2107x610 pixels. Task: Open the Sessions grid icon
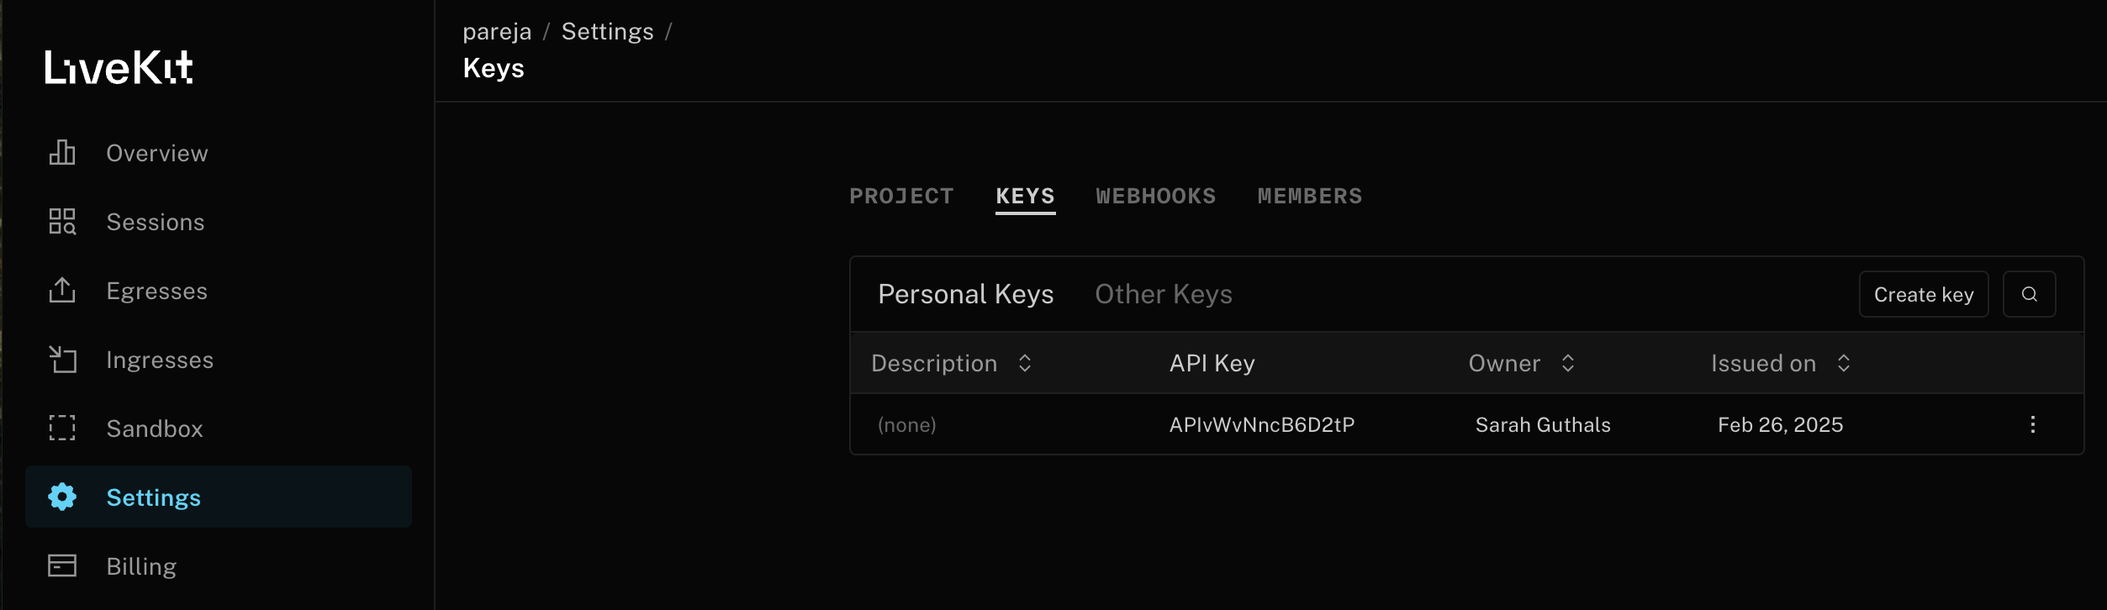click(62, 222)
